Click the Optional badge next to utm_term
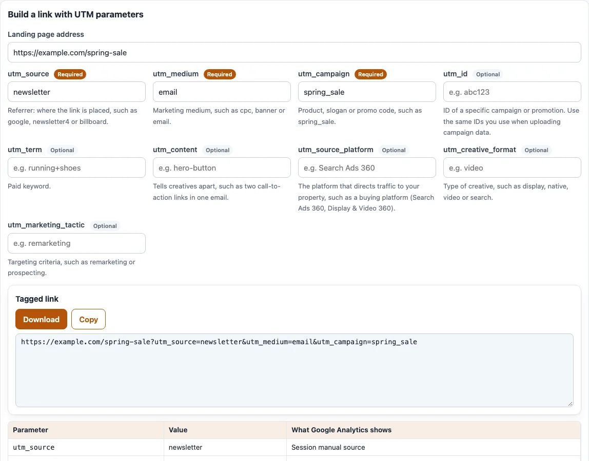The height and width of the screenshot is (461, 589). pos(62,150)
